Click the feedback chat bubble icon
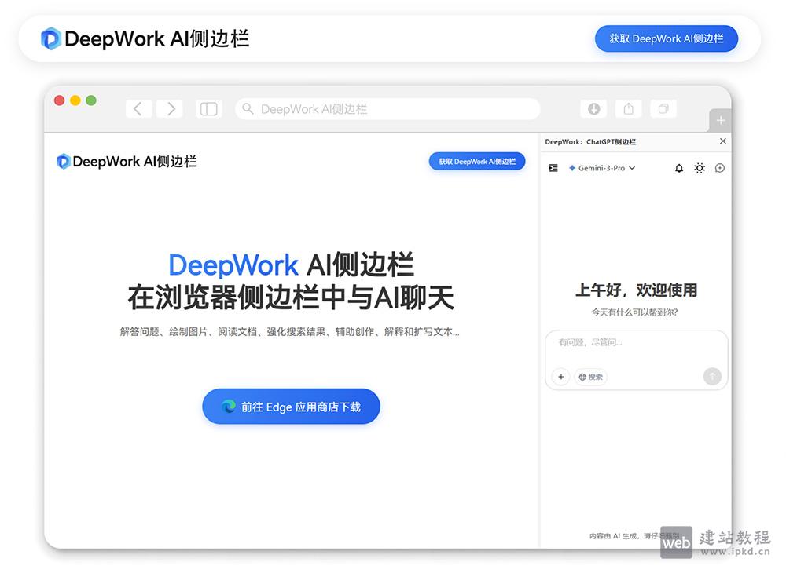The image size is (786, 573). tap(720, 167)
